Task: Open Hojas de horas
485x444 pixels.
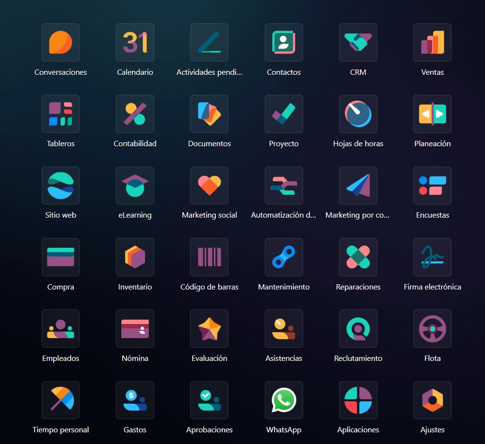Action: point(358,114)
